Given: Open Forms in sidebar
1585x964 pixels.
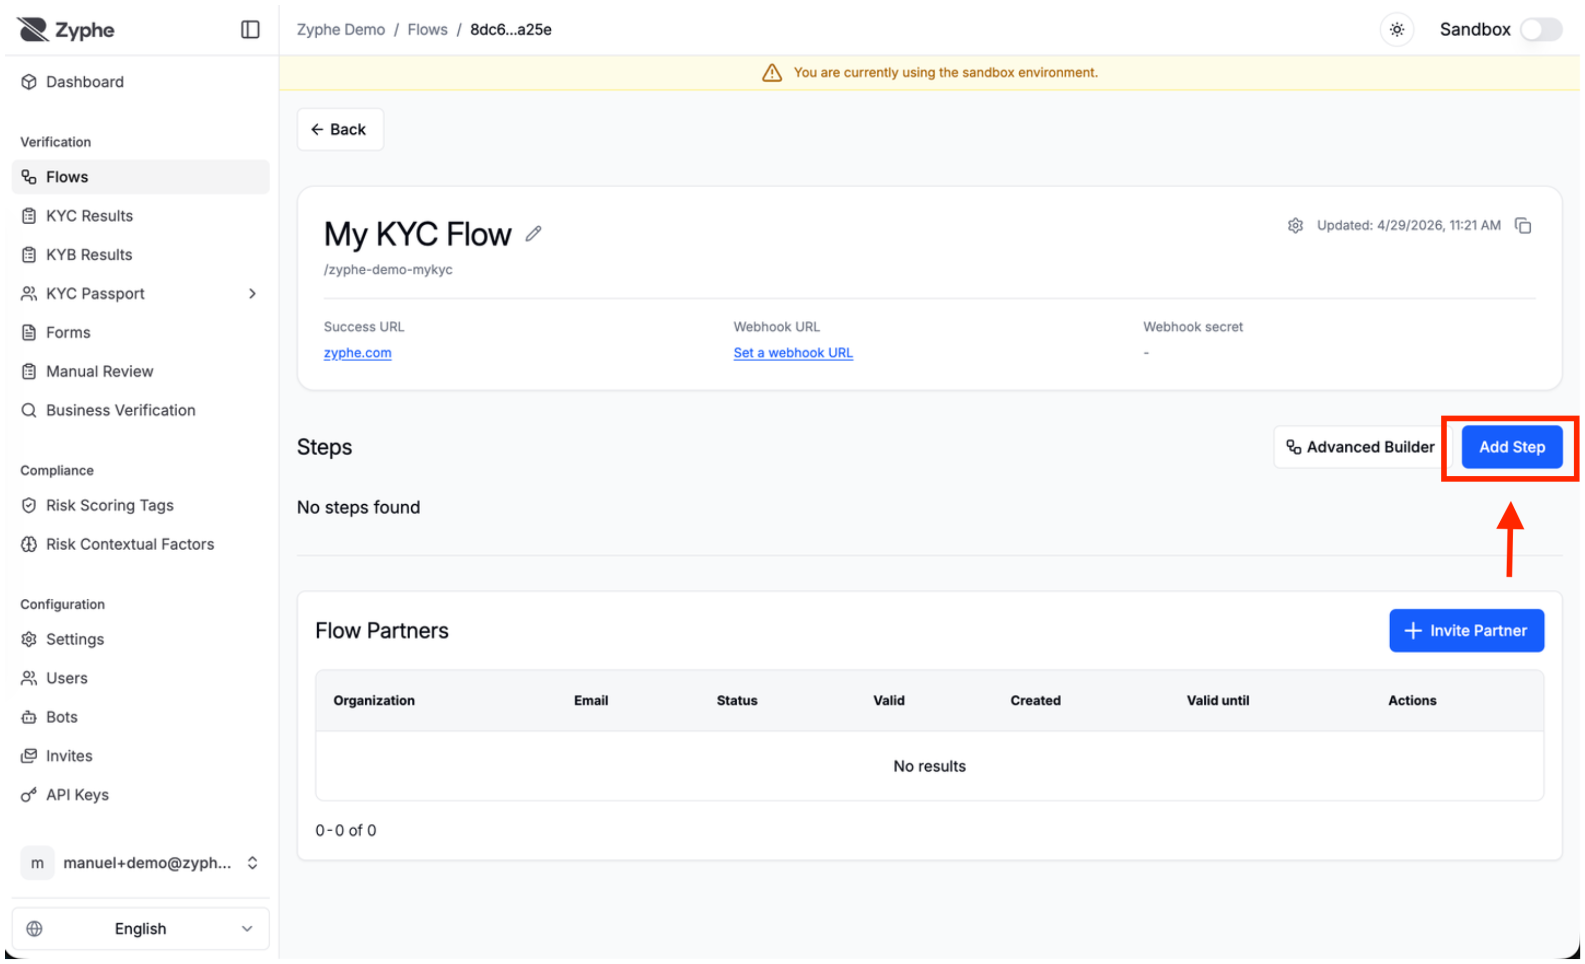Looking at the screenshot, I should tap(140, 333).
